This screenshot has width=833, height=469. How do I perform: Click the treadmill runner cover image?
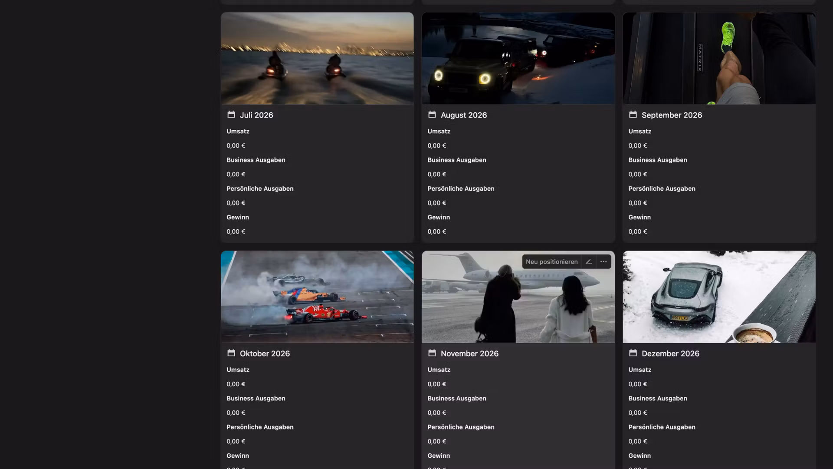[x=719, y=59]
